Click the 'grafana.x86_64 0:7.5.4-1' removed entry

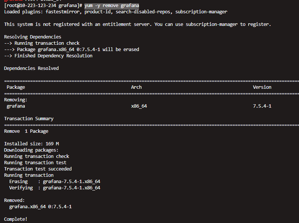click(40, 206)
